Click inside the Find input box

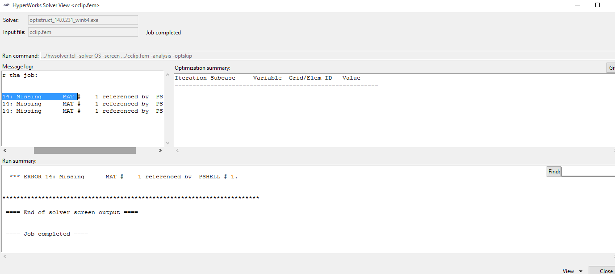tap(587, 171)
